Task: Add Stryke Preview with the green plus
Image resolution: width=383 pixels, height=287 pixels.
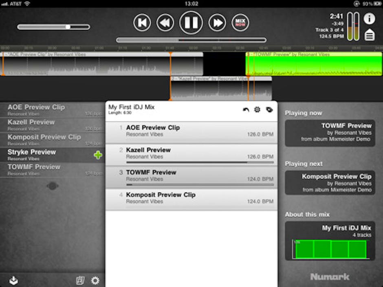Action: pos(98,155)
